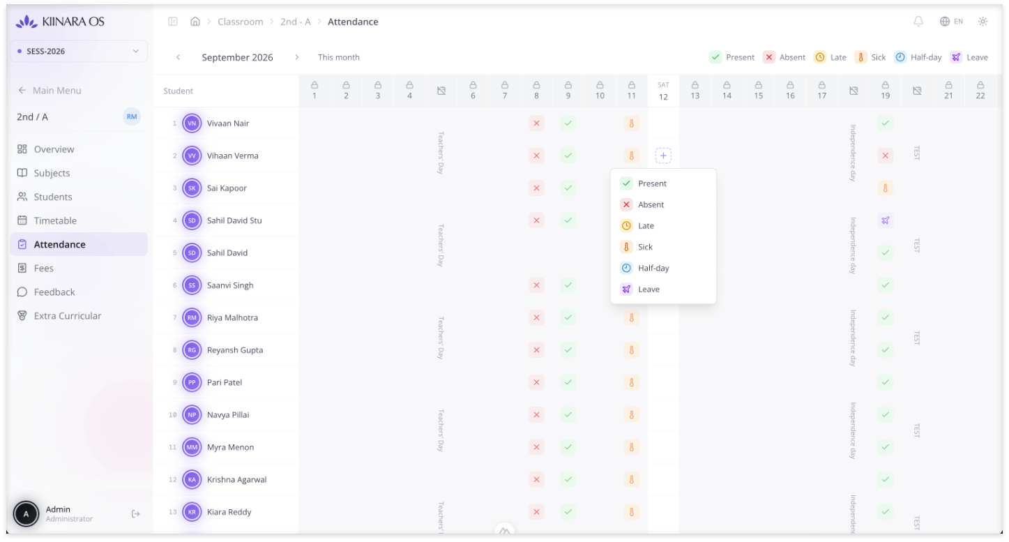Viewport: 1009px width, 542px height.
Task: Jump to This month
Action: point(339,57)
